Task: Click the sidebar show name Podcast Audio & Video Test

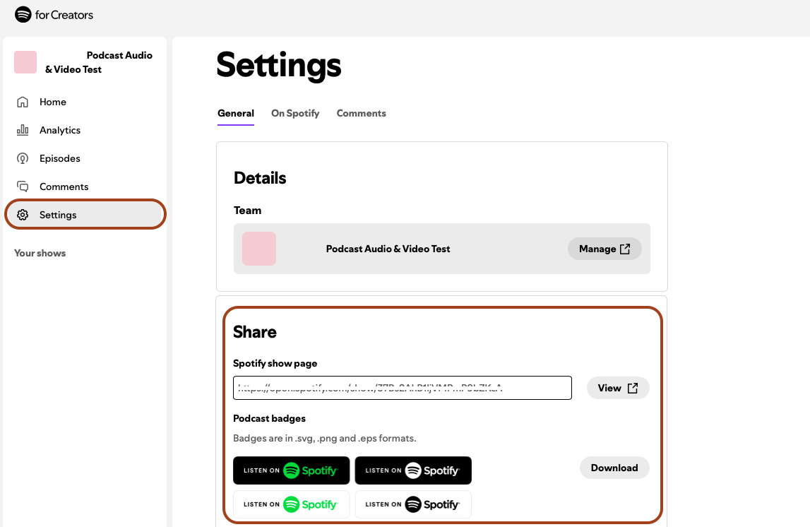Action: 99,62
